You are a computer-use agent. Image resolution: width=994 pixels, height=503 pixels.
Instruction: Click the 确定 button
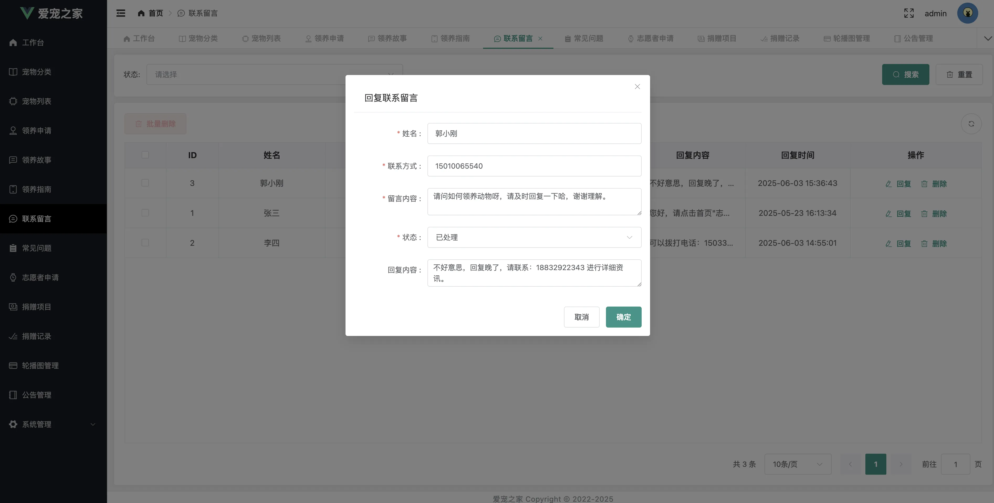click(623, 317)
